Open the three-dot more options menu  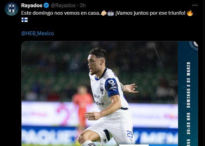[x=195, y=5]
